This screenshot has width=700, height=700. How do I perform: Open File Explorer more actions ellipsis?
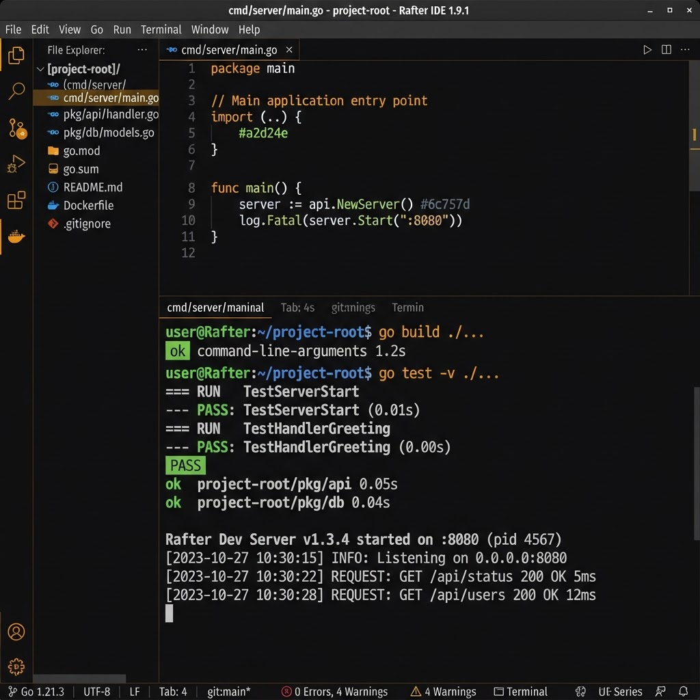click(142, 49)
